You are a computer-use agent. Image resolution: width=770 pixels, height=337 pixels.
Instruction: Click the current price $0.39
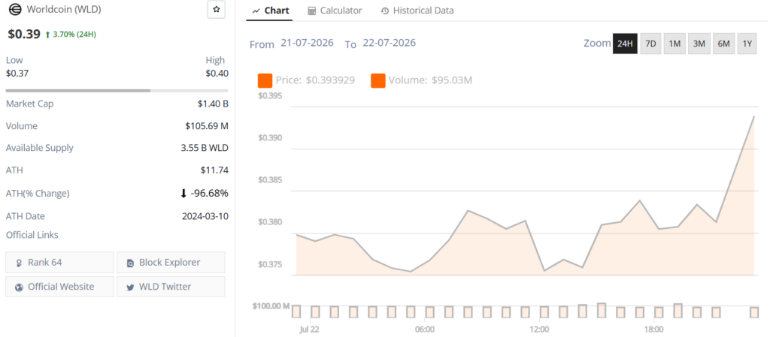pos(24,34)
